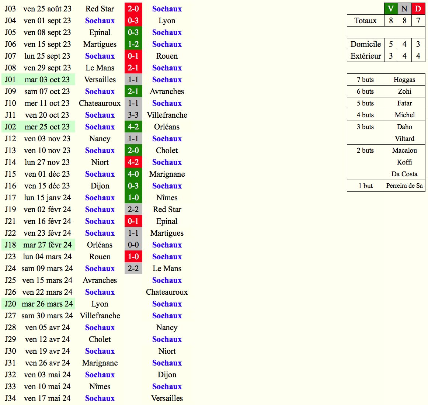
Task: Select date ven 17 mai 24
Action: click(x=47, y=398)
